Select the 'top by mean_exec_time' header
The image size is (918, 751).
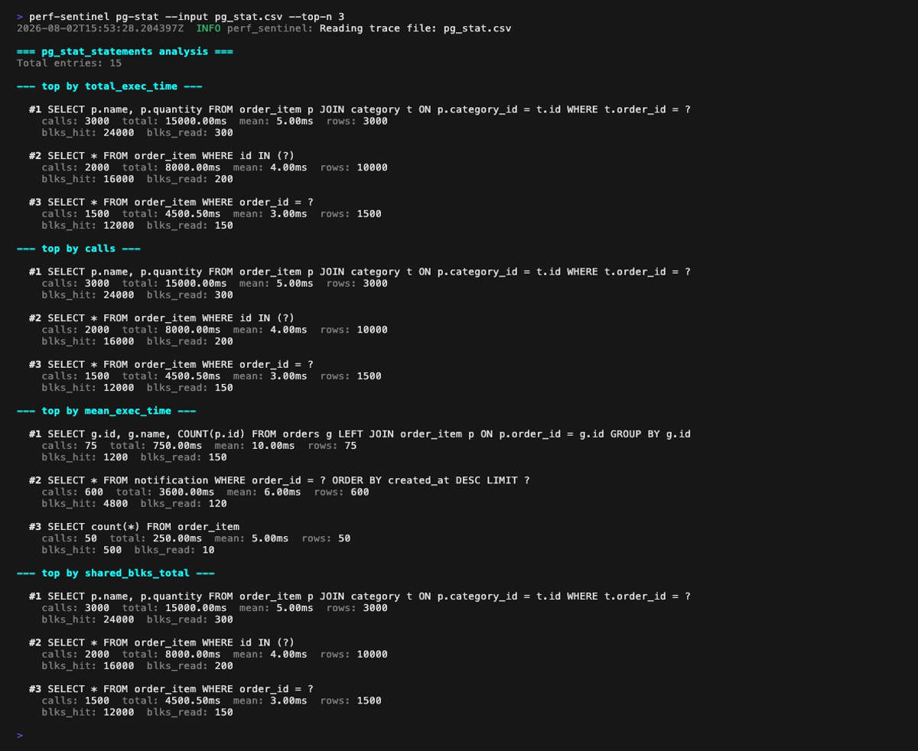coord(106,411)
